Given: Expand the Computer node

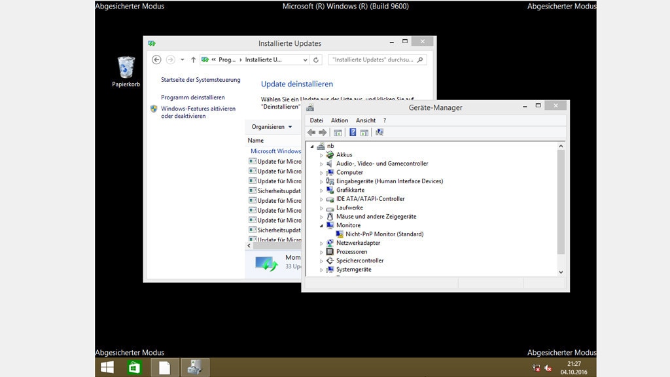Looking at the screenshot, I should coord(321,173).
